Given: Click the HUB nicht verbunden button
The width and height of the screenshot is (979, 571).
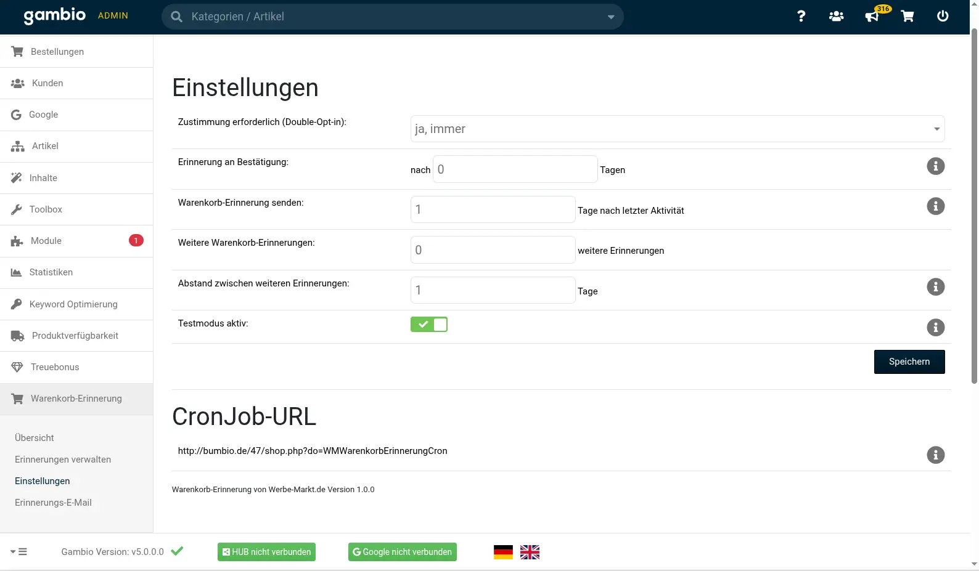Looking at the screenshot, I should pos(266,552).
